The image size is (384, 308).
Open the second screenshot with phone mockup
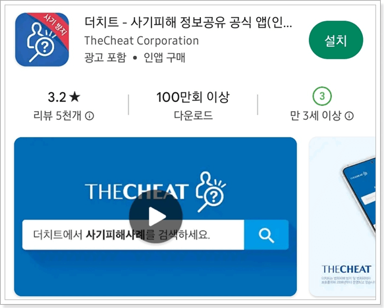click(342, 217)
